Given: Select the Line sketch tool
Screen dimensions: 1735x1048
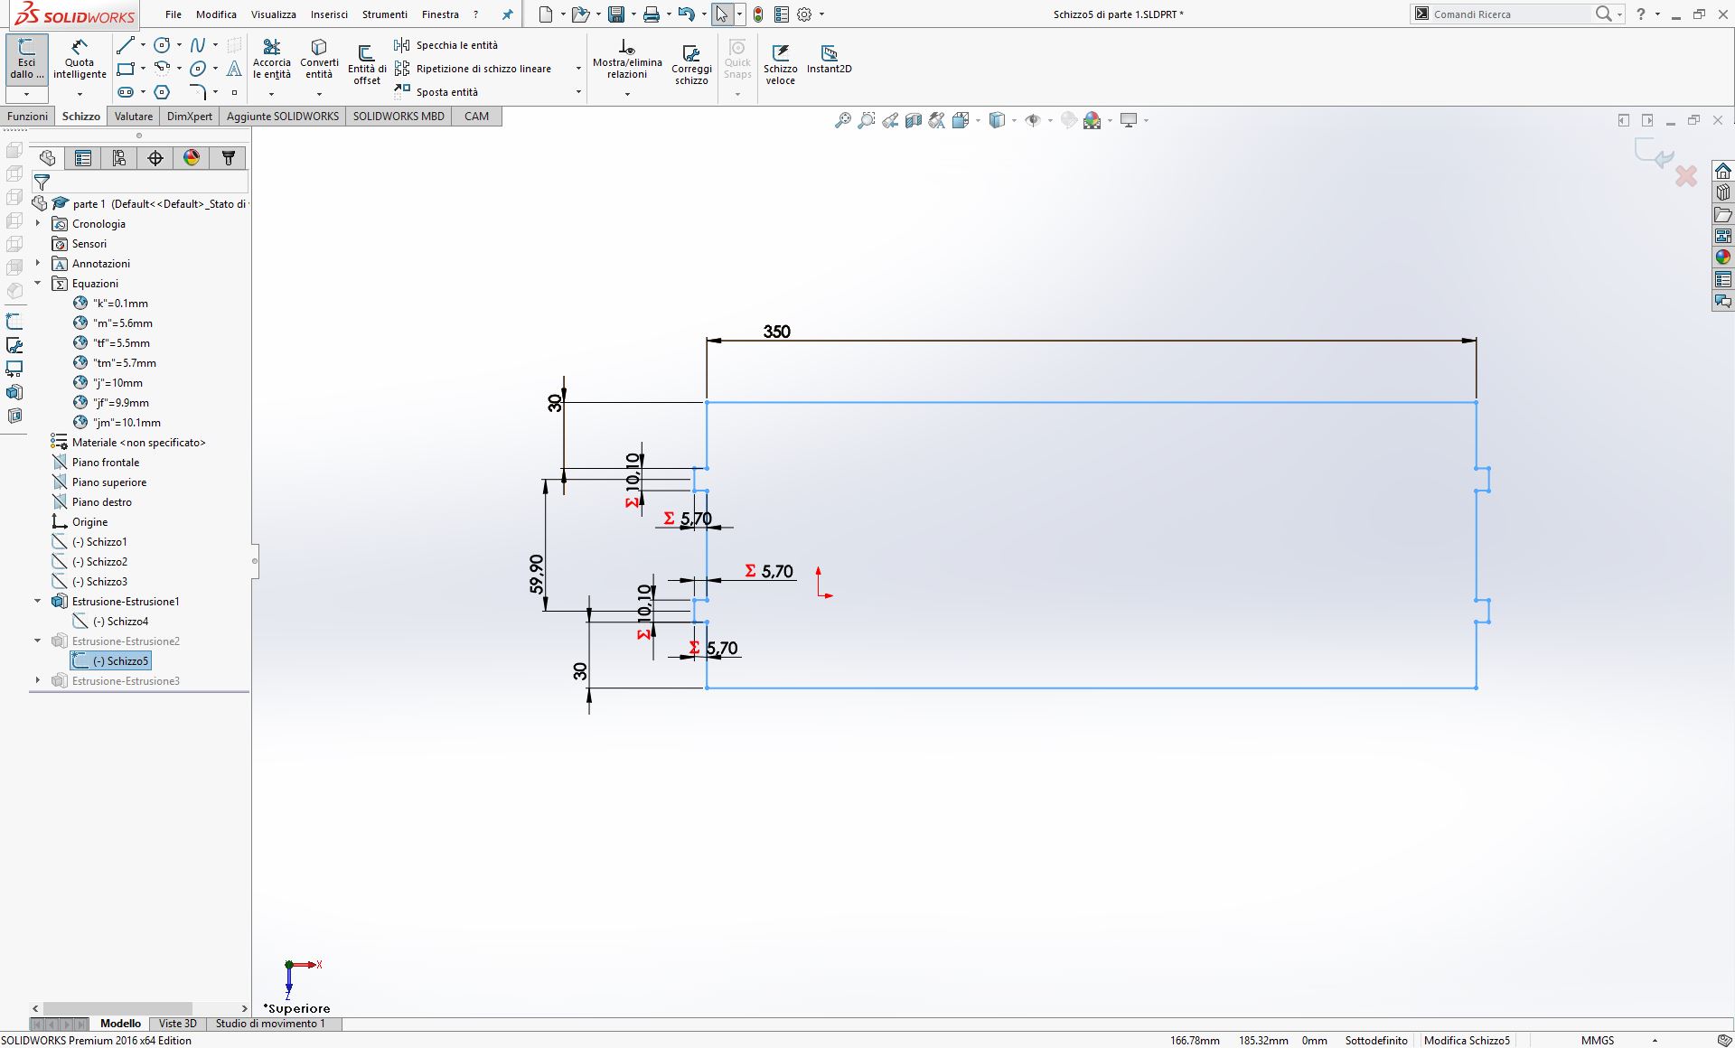Looking at the screenshot, I should click(x=126, y=44).
